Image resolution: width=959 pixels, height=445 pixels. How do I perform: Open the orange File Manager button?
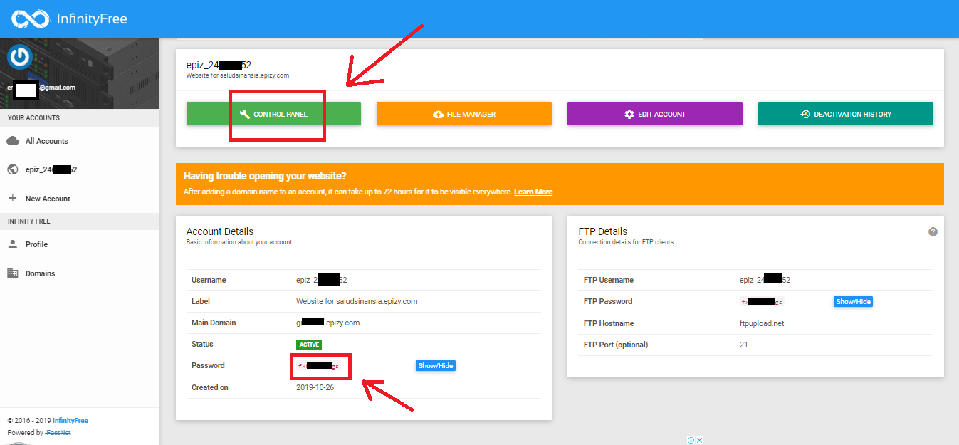click(x=463, y=114)
